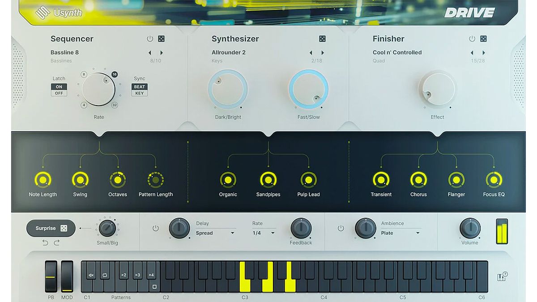537x302 pixels.
Task: Click the keyboard help icon near the keyboard's right end
Action: coord(502,276)
